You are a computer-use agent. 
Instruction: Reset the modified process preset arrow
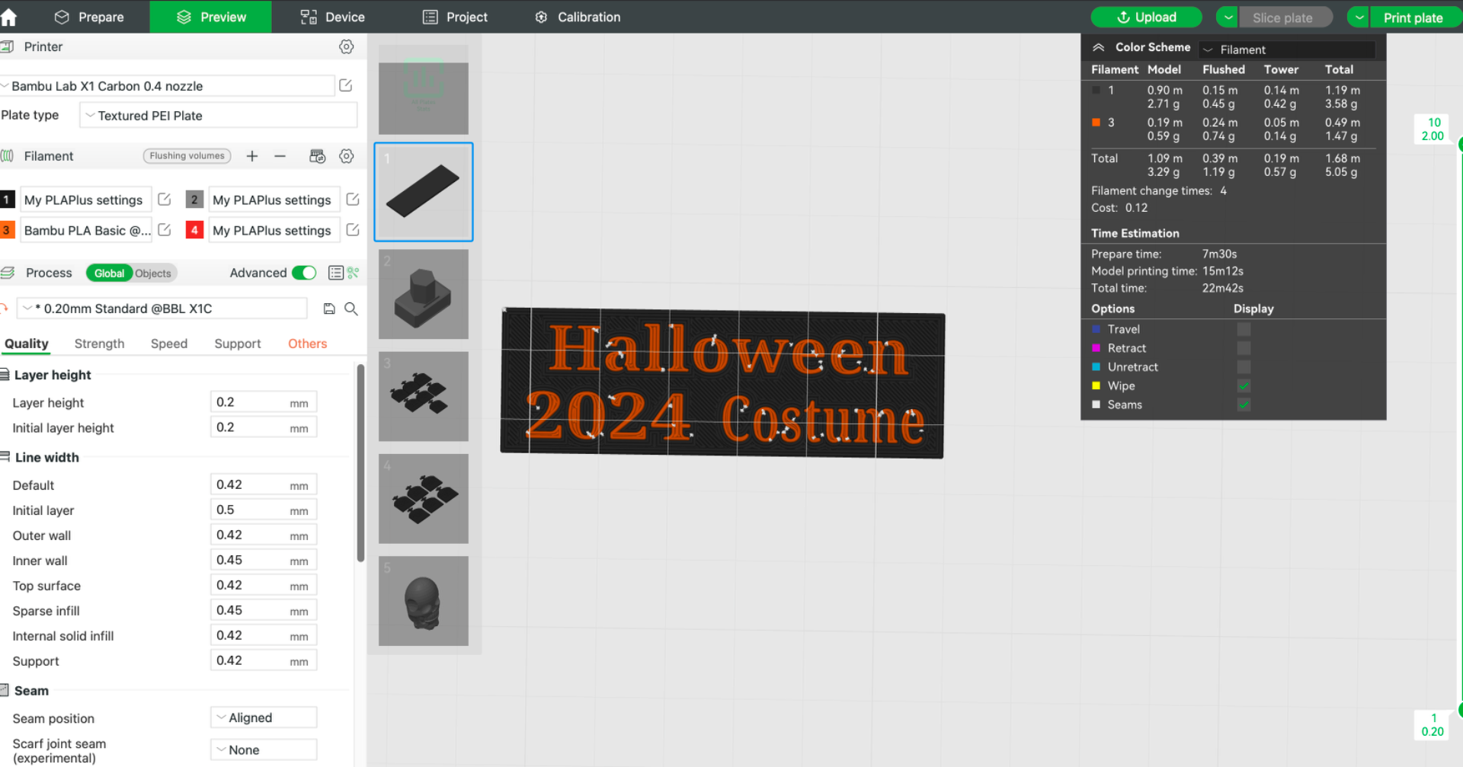(x=4, y=308)
